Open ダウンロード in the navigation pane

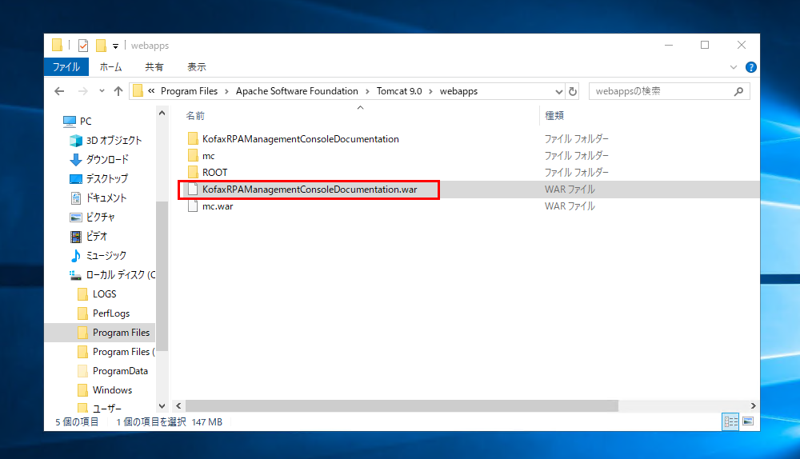pyautogui.click(x=106, y=160)
